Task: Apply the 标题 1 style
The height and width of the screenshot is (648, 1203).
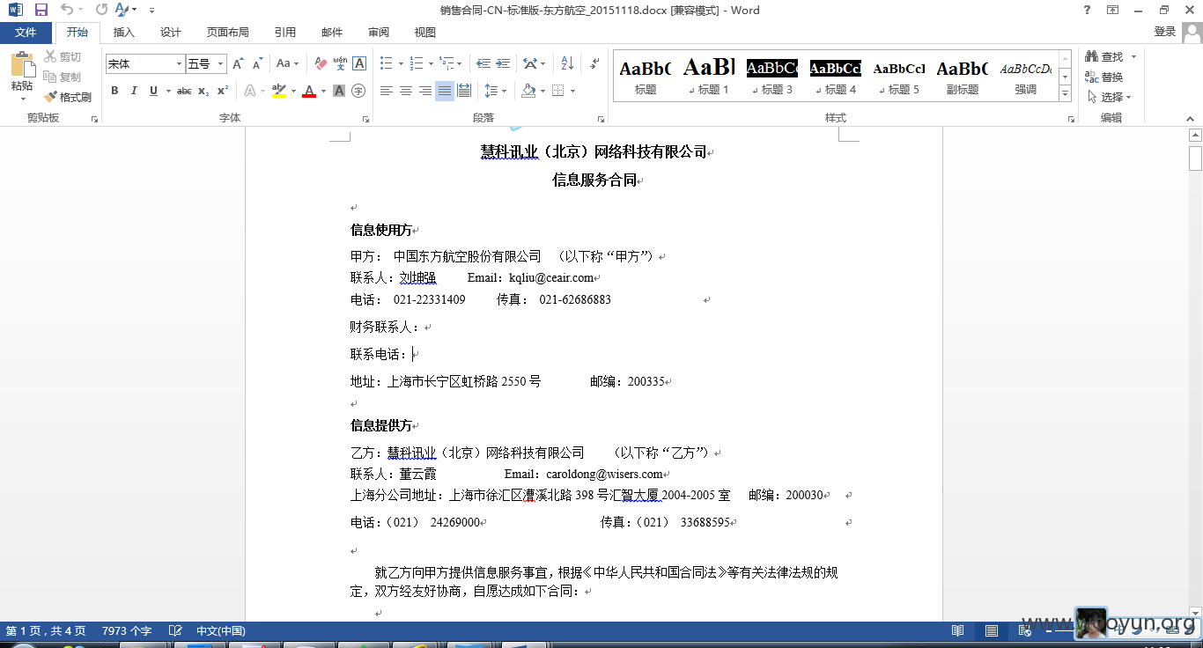Action: 709,77
